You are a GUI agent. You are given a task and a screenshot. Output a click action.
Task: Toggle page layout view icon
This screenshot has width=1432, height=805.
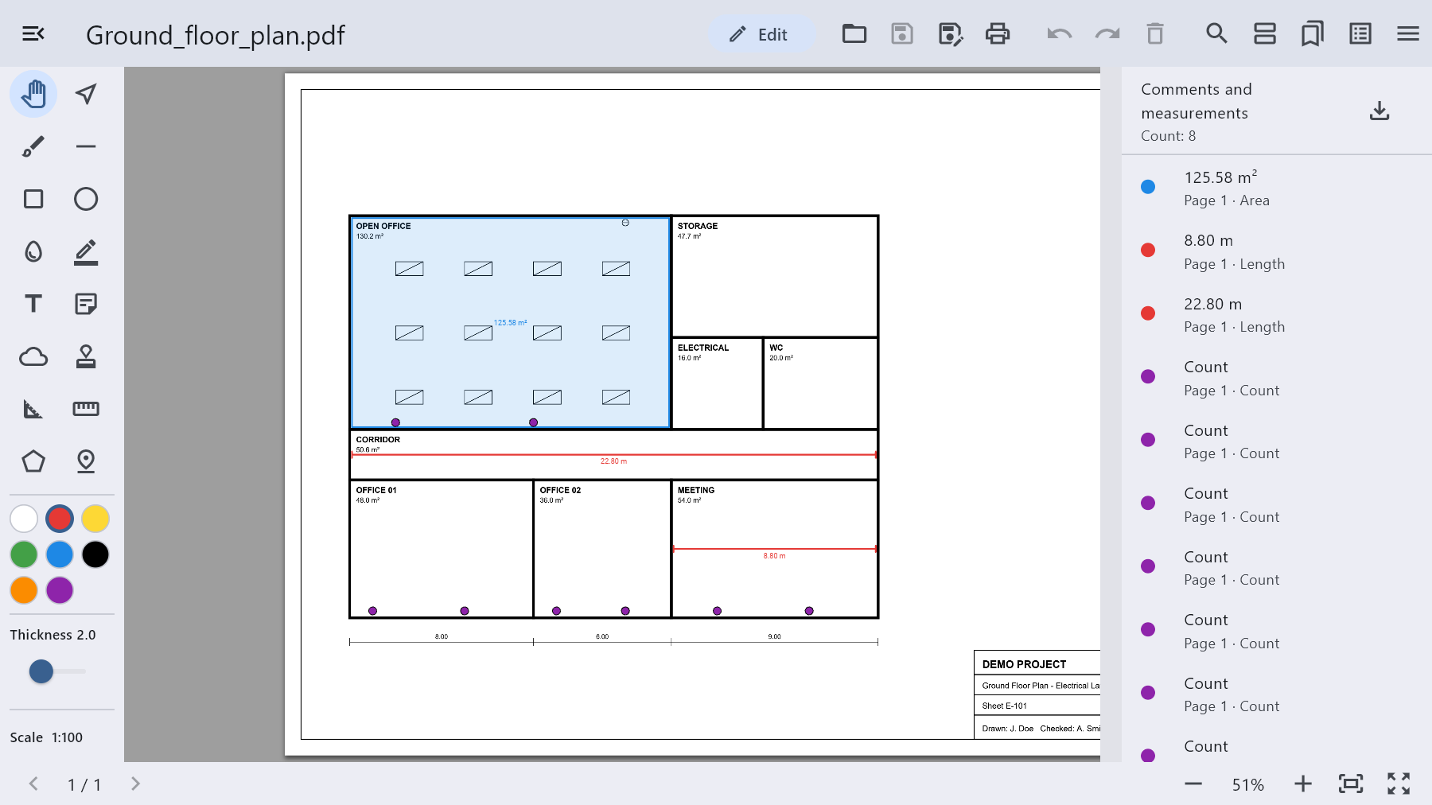click(1265, 33)
